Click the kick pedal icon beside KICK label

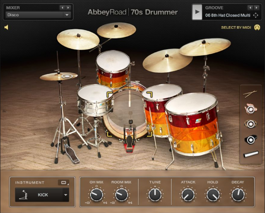(23, 194)
